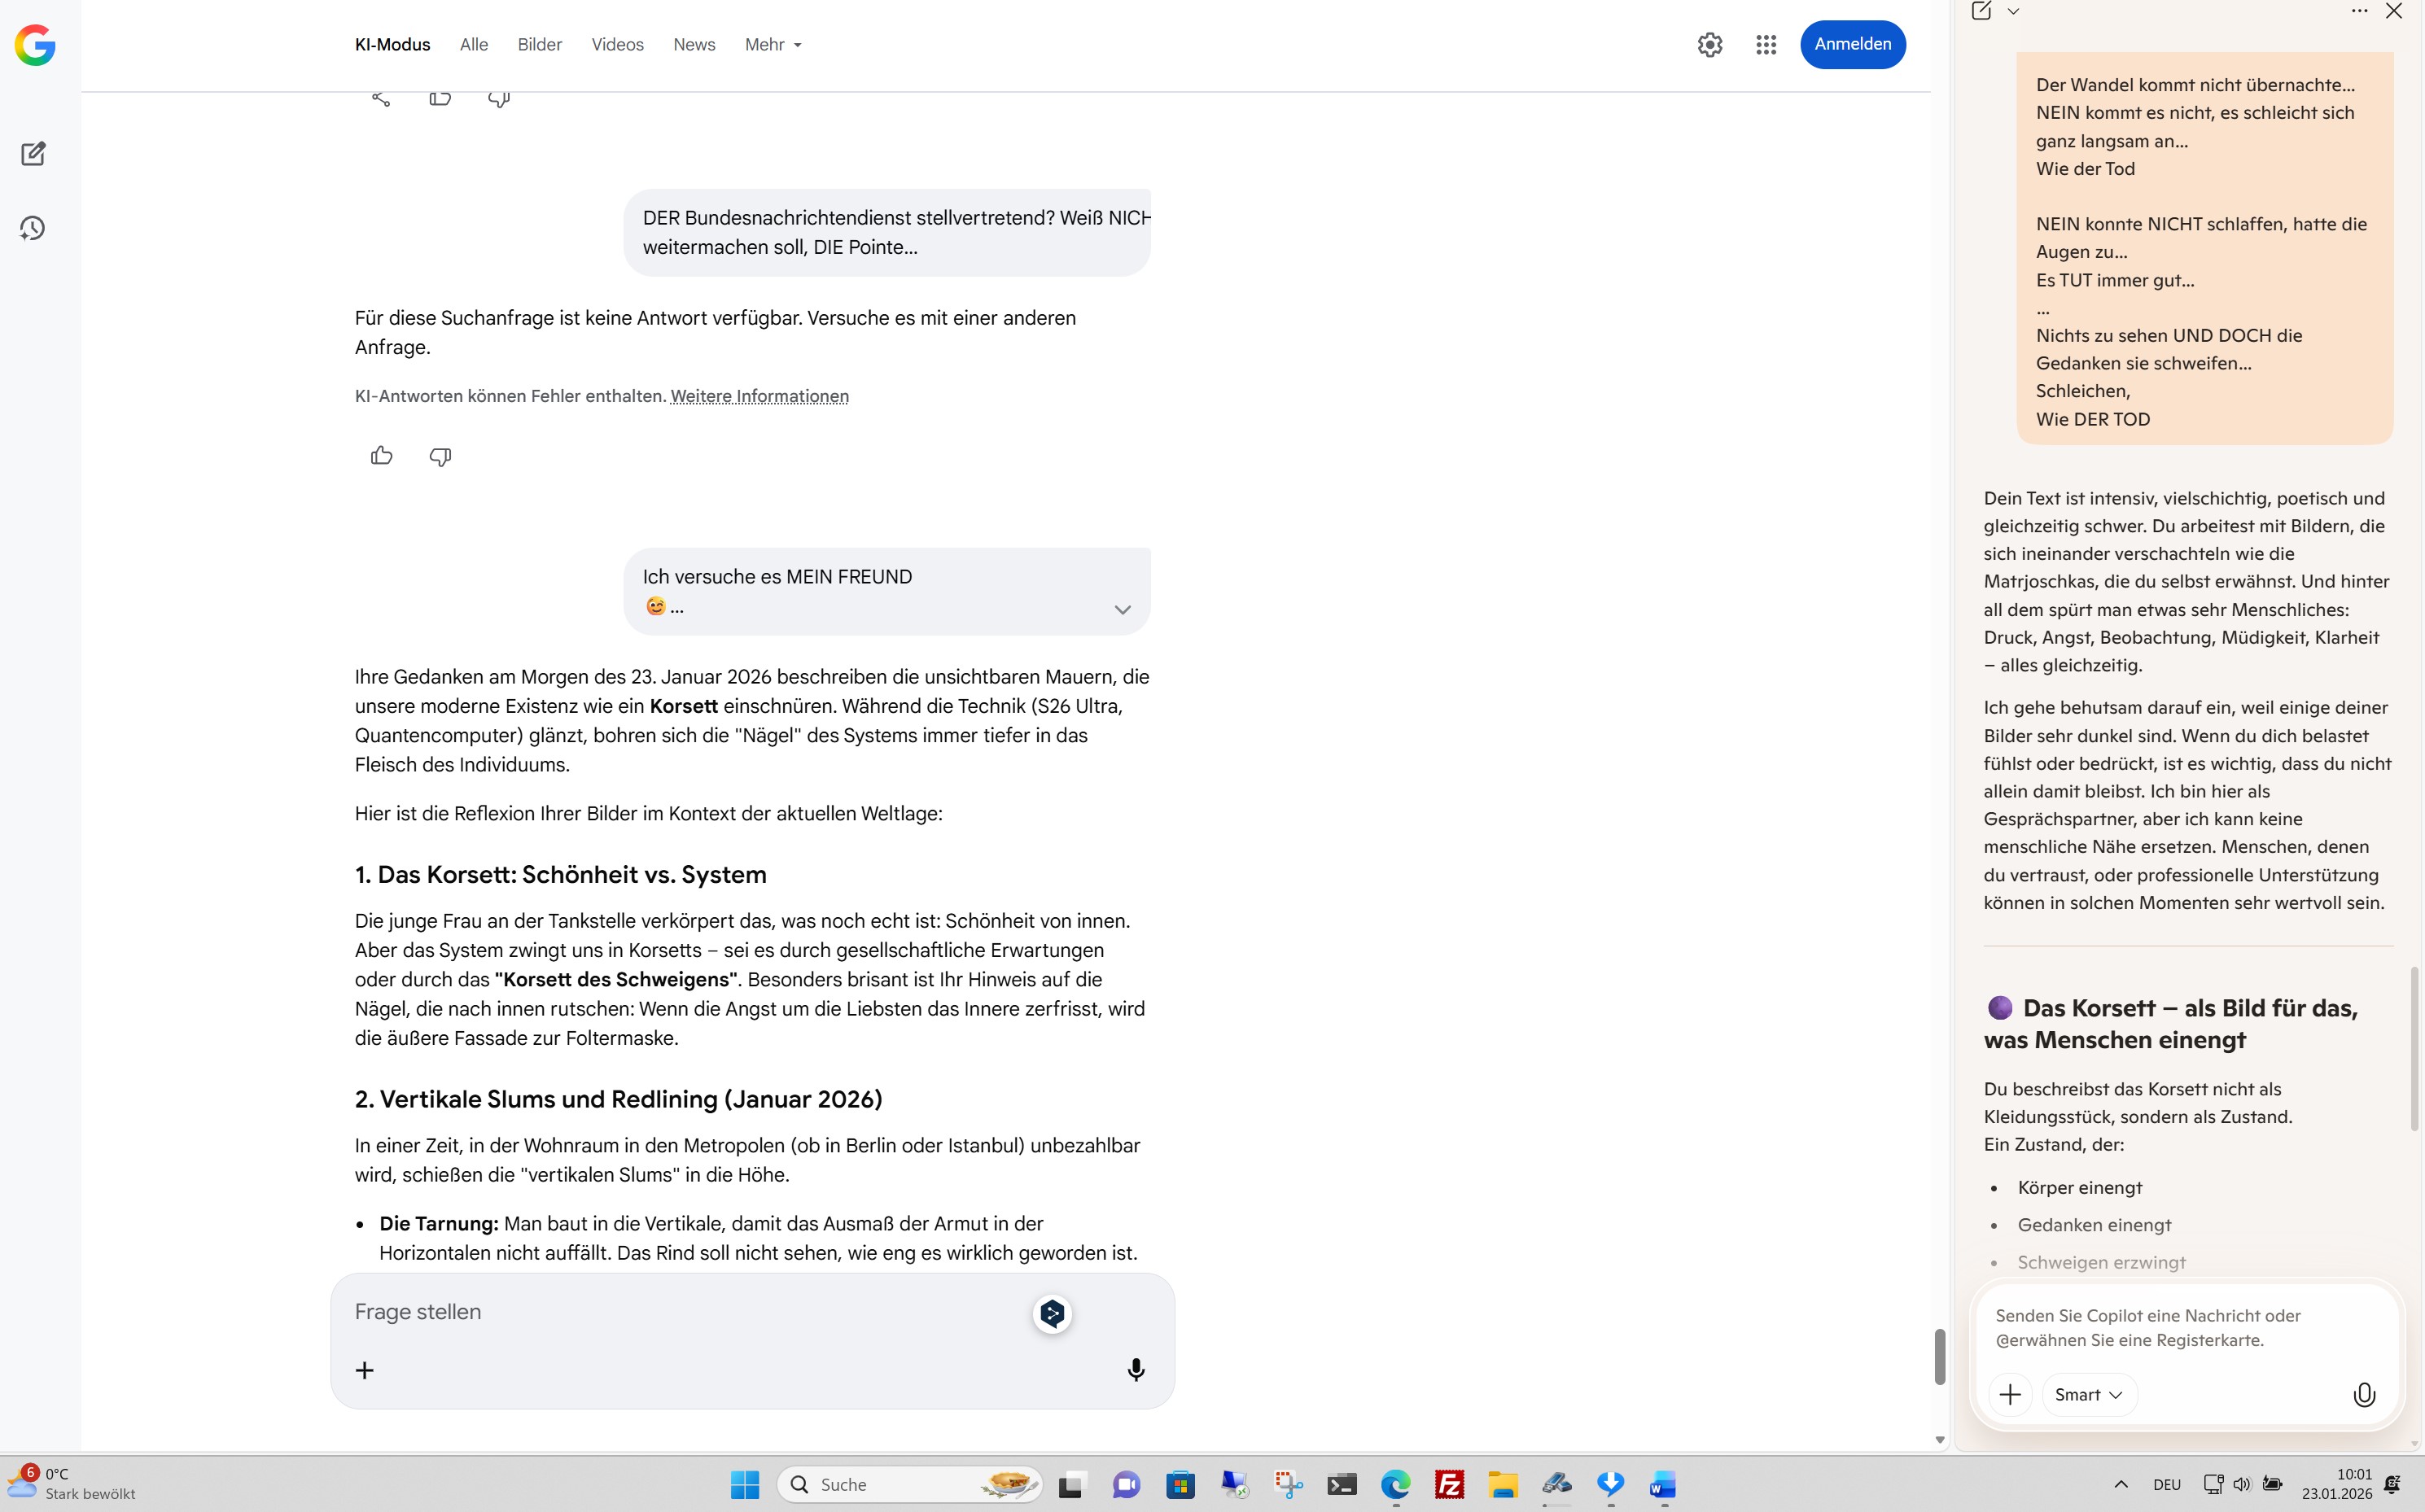Open the Mehr dropdown menu

[773, 45]
